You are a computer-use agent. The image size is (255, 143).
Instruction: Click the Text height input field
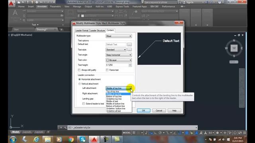[x=117, y=65]
